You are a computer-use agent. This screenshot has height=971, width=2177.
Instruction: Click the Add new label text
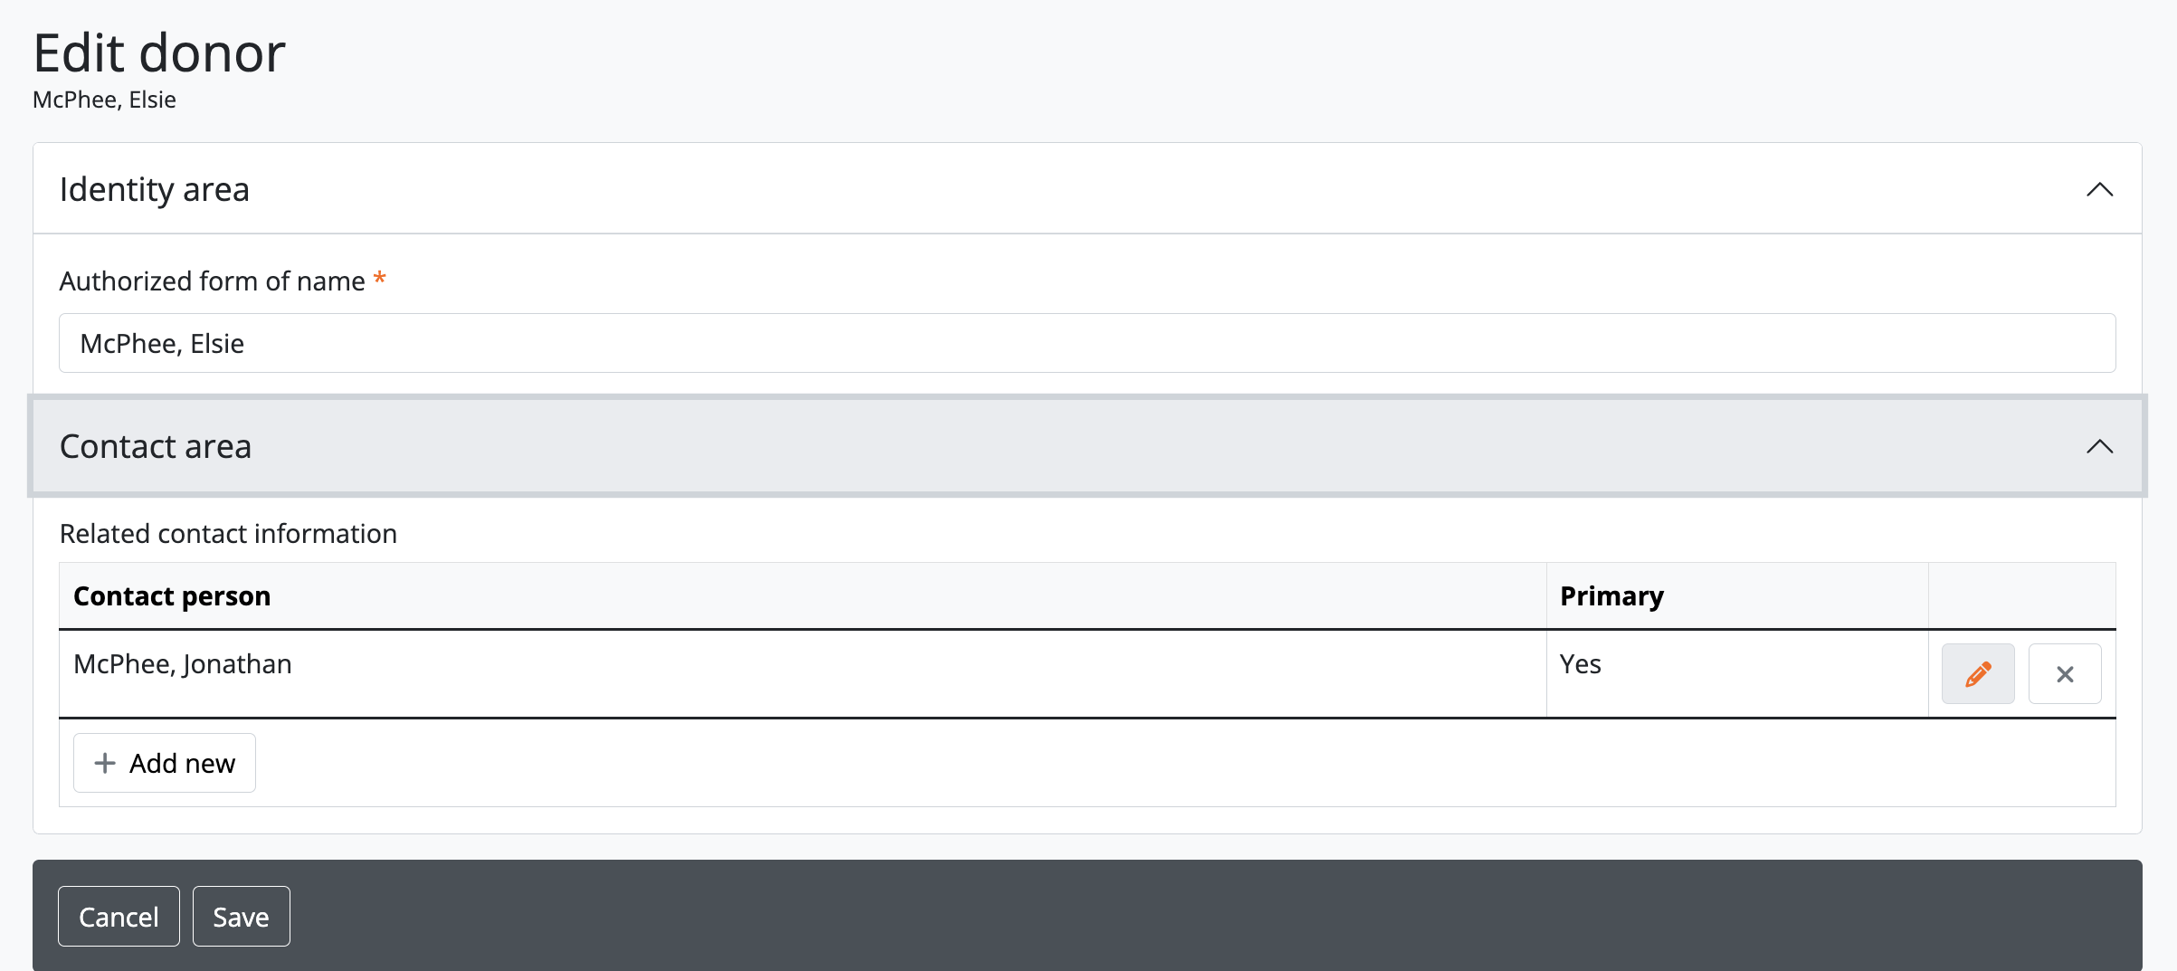(182, 763)
